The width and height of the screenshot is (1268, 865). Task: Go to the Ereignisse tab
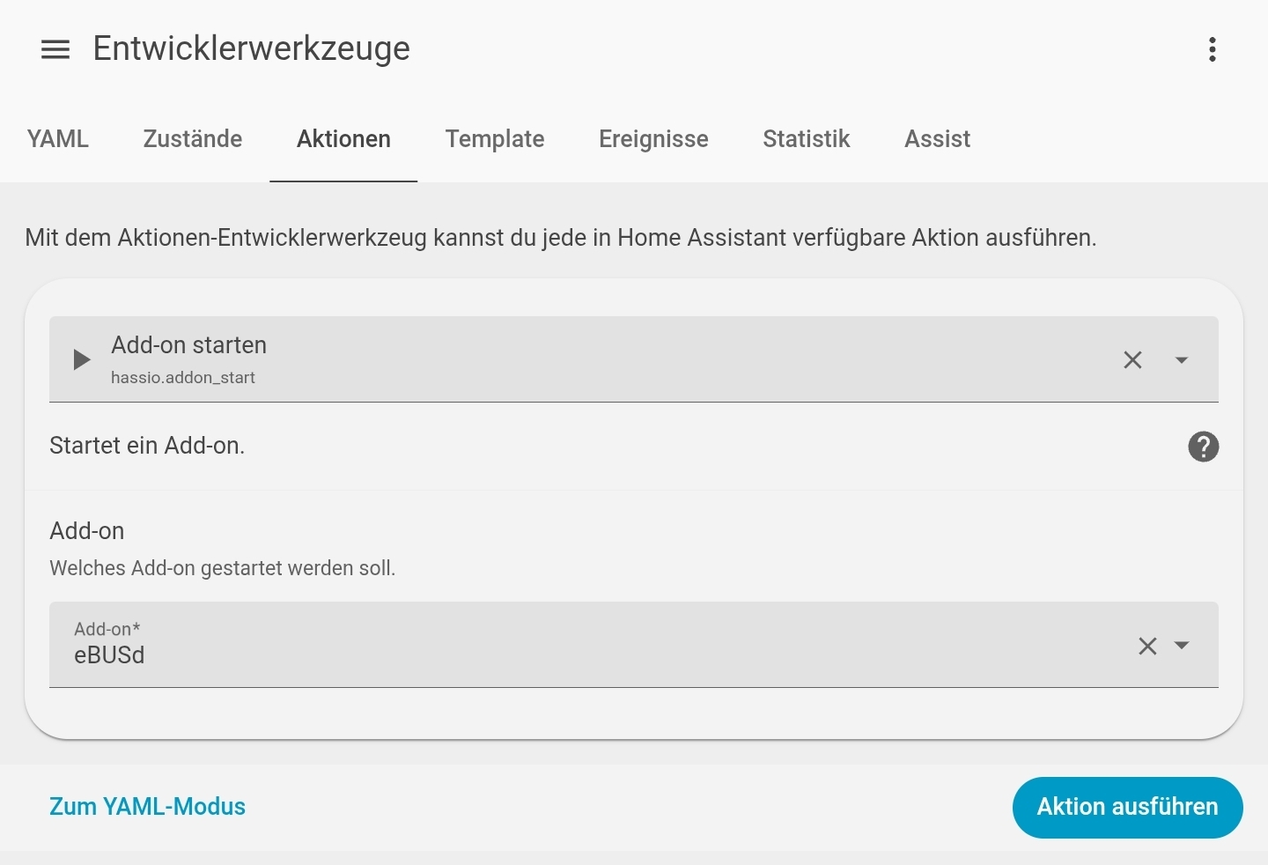pyautogui.click(x=653, y=139)
